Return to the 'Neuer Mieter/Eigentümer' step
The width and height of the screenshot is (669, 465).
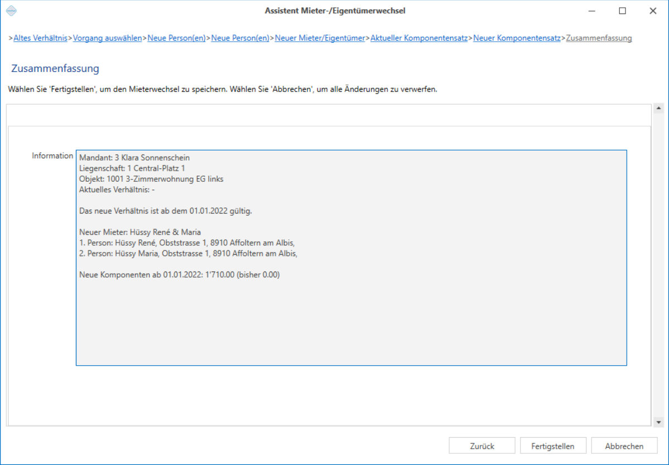point(320,38)
